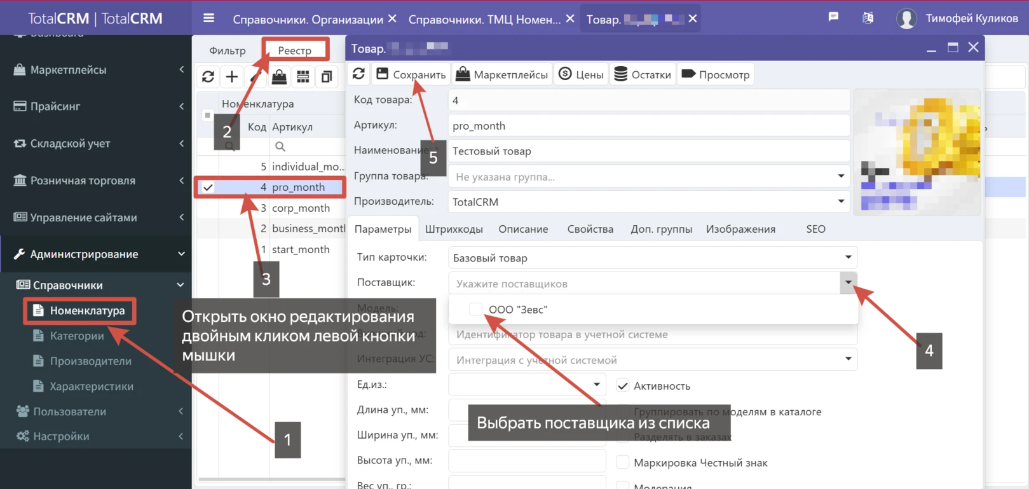The height and width of the screenshot is (489, 1029).
Task: Open the Тип карточки dropdown
Action: [848, 258]
